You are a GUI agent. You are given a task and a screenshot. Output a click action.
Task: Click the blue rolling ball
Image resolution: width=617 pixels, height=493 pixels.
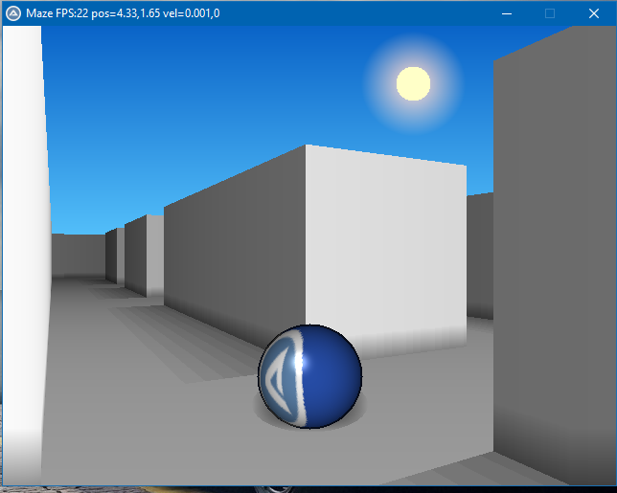tap(321, 375)
